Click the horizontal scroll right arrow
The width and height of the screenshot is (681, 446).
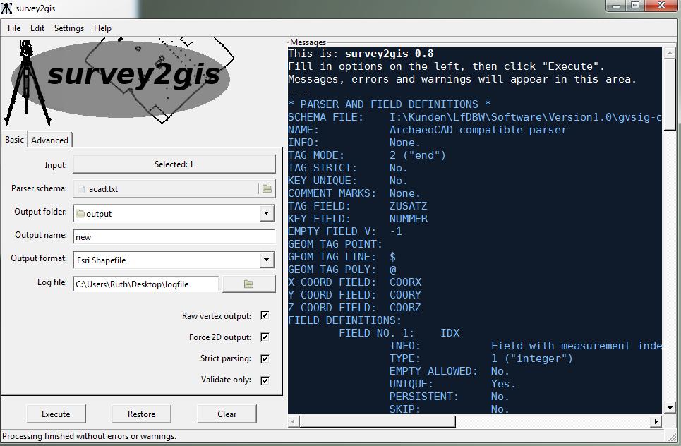click(656, 421)
